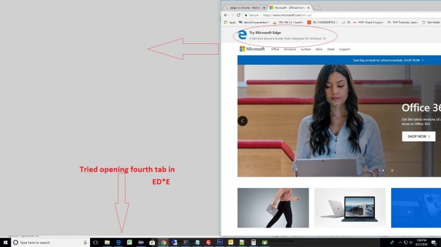Click the Windows Start button
Image resolution: width=441 pixels, height=247 pixels.
pyautogui.click(x=5, y=243)
